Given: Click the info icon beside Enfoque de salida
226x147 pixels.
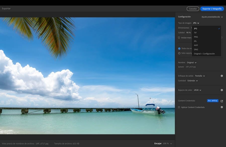Looking at the screenshot, I should [222, 76].
